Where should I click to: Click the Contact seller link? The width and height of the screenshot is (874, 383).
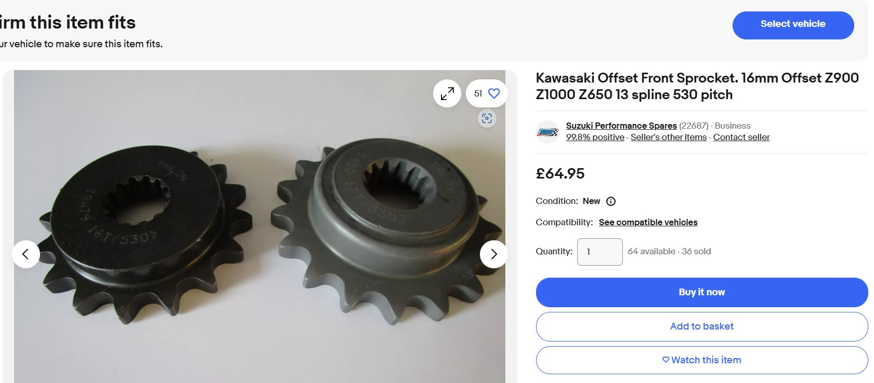[x=741, y=138]
